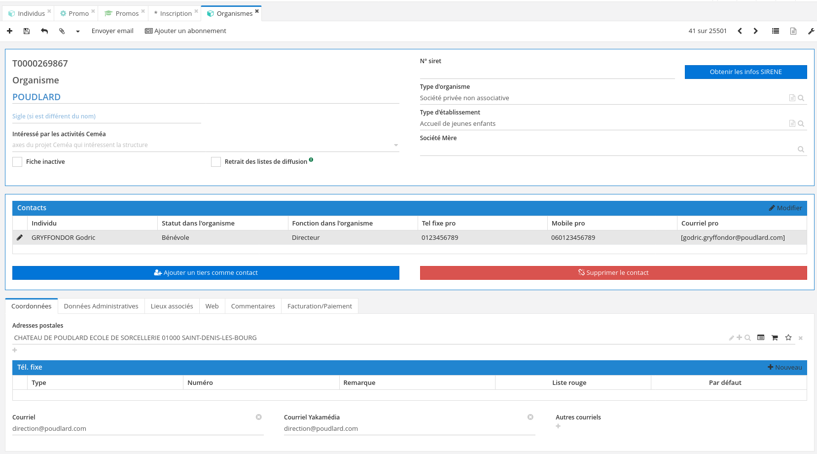Click Ajouter un abonnement button
The image size is (817, 454).
[x=185, y=31]
